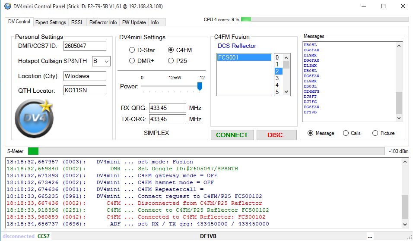Click log pane scroll up arrow
This screenshot has width=413, height=241.
tap(405, 162)
